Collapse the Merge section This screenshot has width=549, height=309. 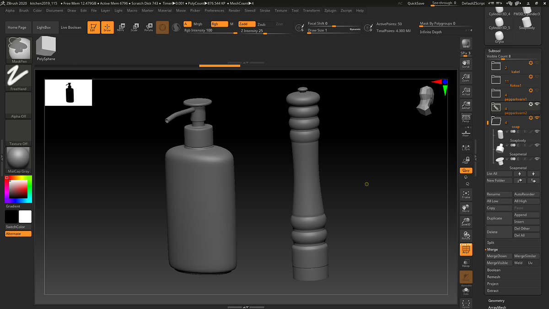click(x=492, y=249)
